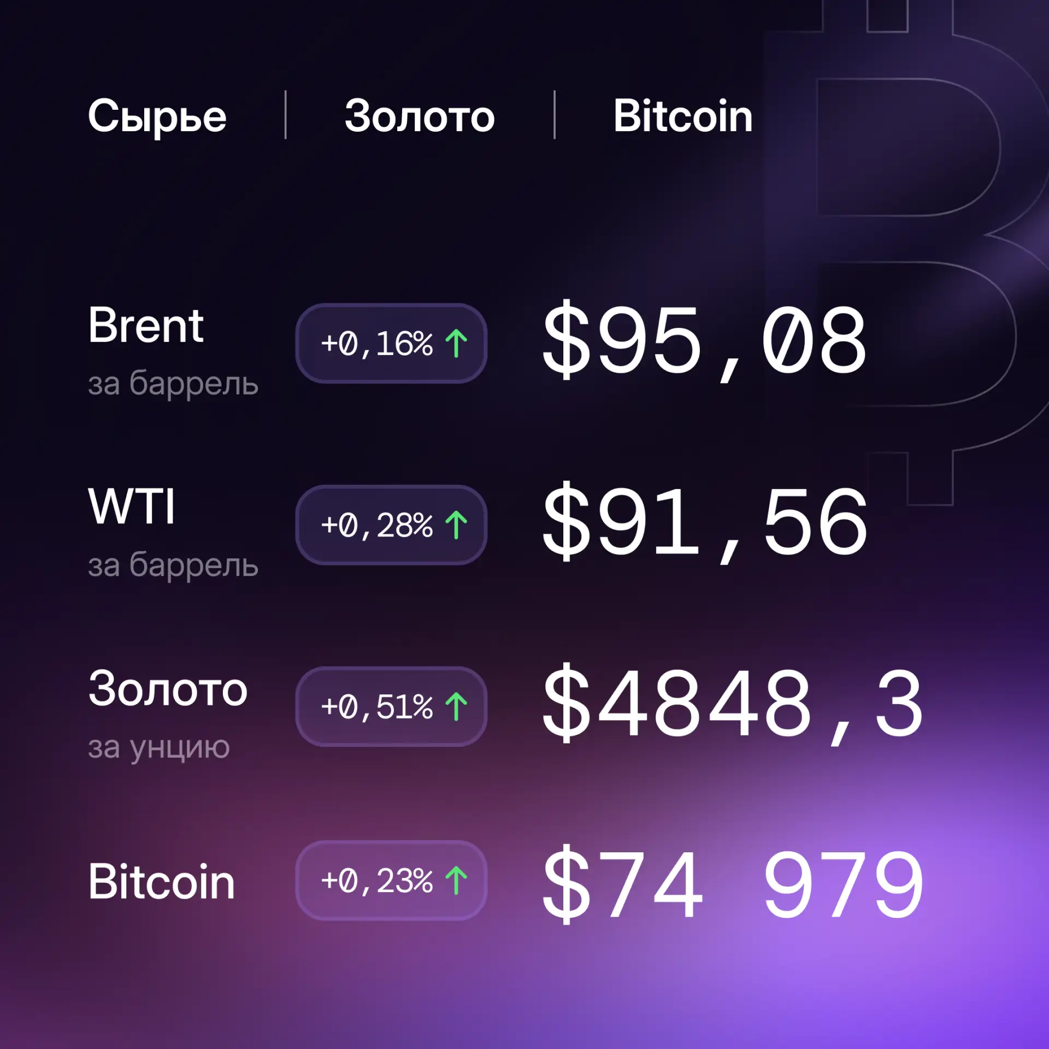This screenshot has width=1049, height=1049.
Task: Click the +0,16% change badge
Action: click(x=391, y=344)
